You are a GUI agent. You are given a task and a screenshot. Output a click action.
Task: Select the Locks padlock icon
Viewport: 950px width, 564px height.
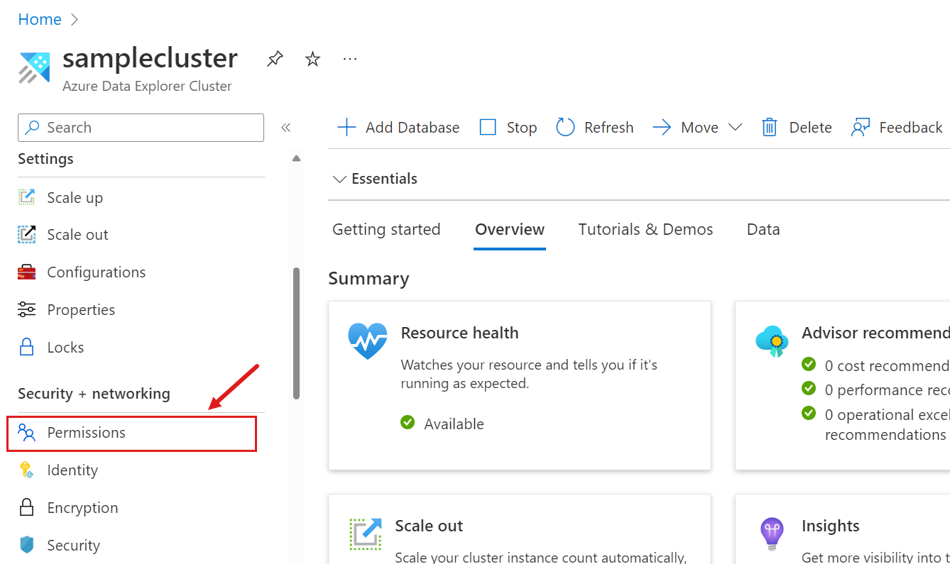(26, 347)
